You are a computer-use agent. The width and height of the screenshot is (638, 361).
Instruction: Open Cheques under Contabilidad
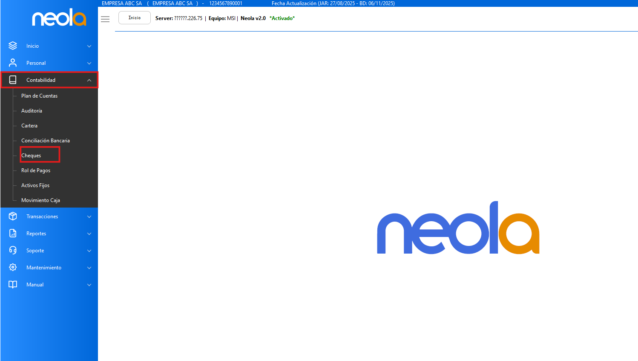[x=32, y=156]
